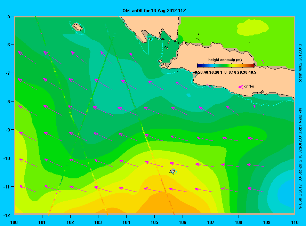Click the small island outline near 102E 5.5S
This screenshot has height=226, width=306.
point(78,27)
